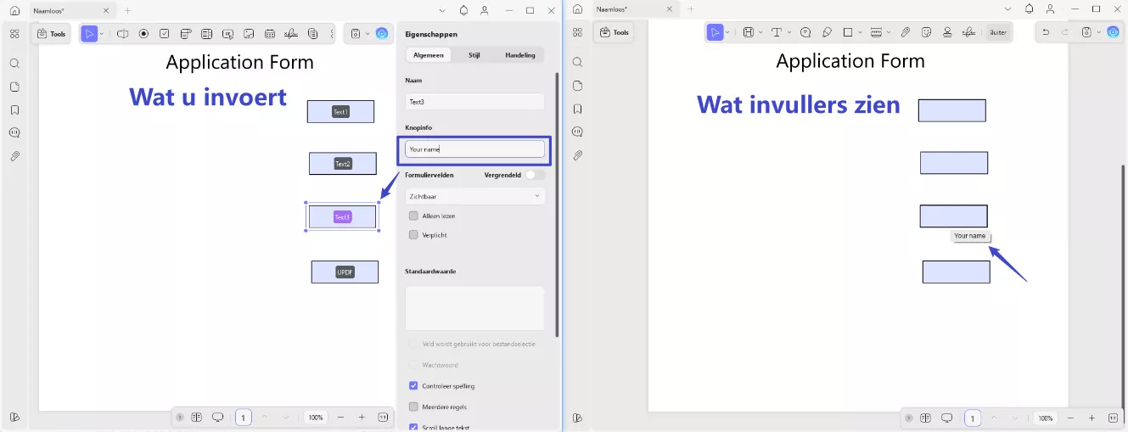Image resolution: width=1128 pixels, height=432 pixels.
Task: Select the stamp tool in invullers window
Action: click(x=947, y=32)
